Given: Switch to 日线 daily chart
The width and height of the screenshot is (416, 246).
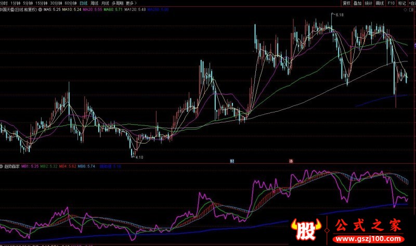Looking at the screenshot, I should 83,3.
